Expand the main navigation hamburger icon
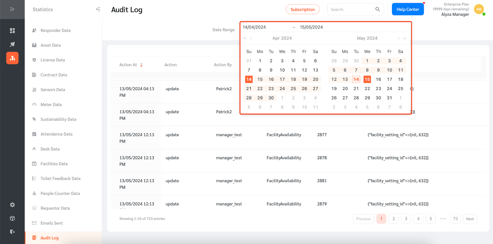 coord(12,9)
